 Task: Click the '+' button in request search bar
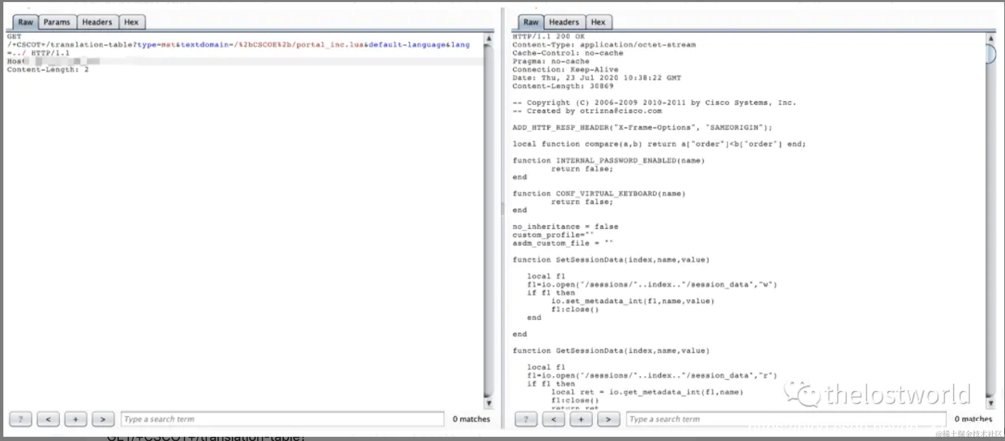[75, 419]
